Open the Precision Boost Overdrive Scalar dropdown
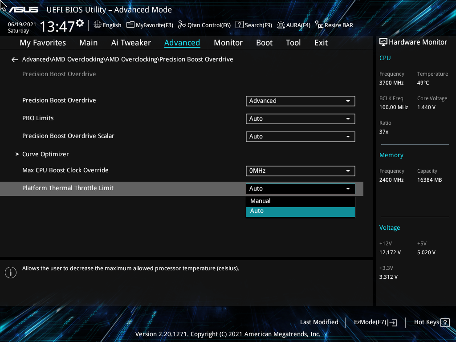 point(300,136)
